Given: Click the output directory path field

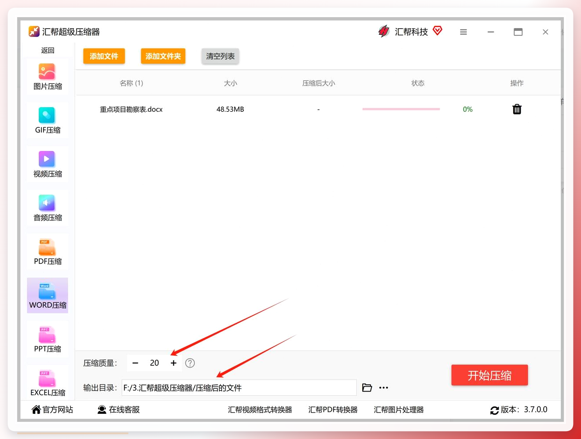Looking at the screenshot, I should 239,387.
